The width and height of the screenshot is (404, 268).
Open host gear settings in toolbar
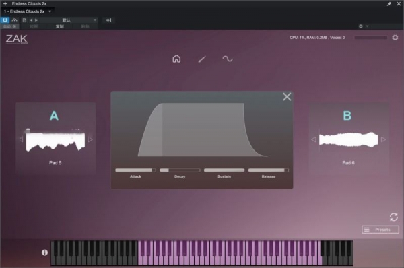(x=361, y=26)
